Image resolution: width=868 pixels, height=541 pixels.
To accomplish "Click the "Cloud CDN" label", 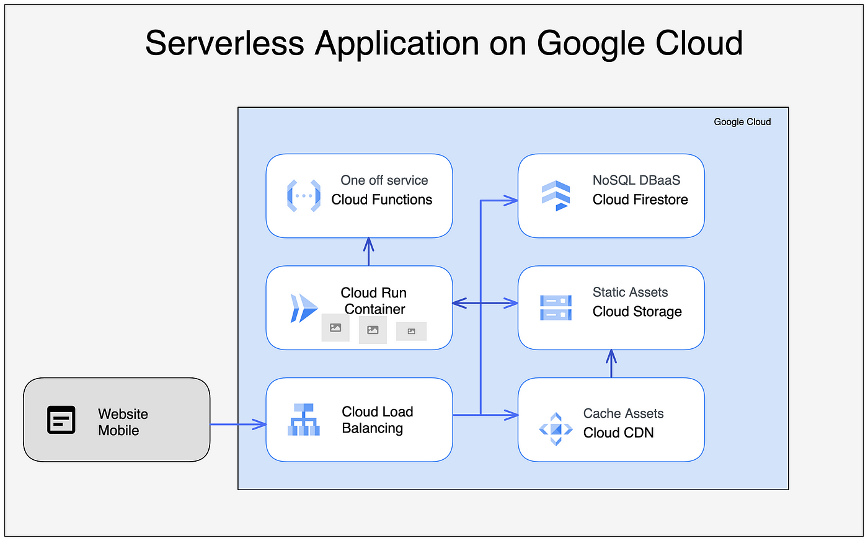I will (619, 433).
